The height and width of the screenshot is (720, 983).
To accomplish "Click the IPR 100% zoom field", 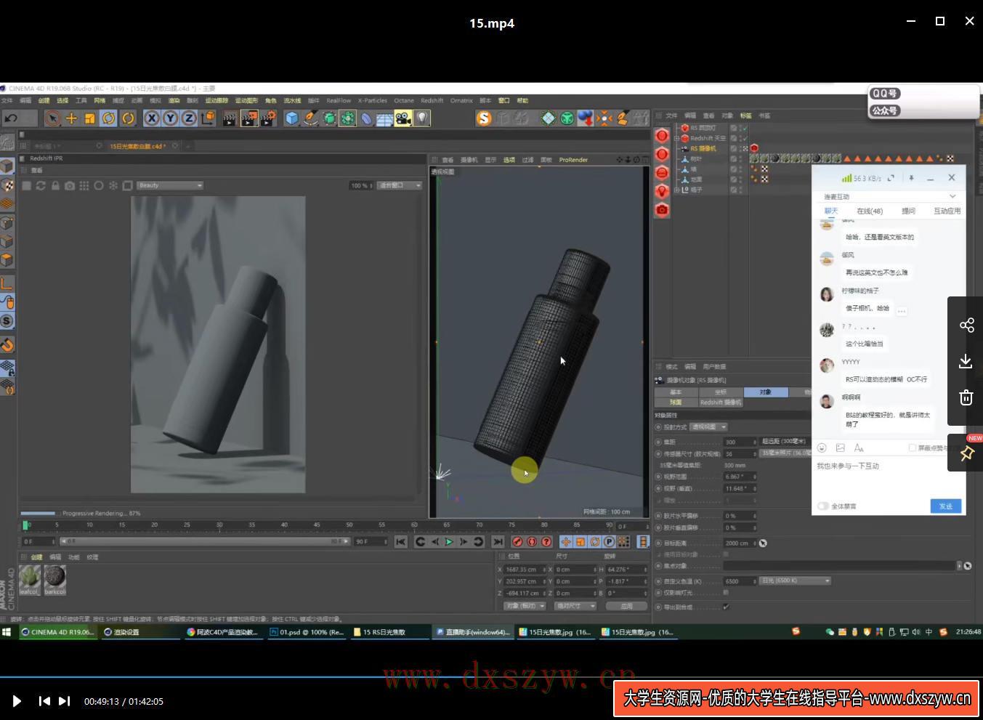I will click(361, 185).
